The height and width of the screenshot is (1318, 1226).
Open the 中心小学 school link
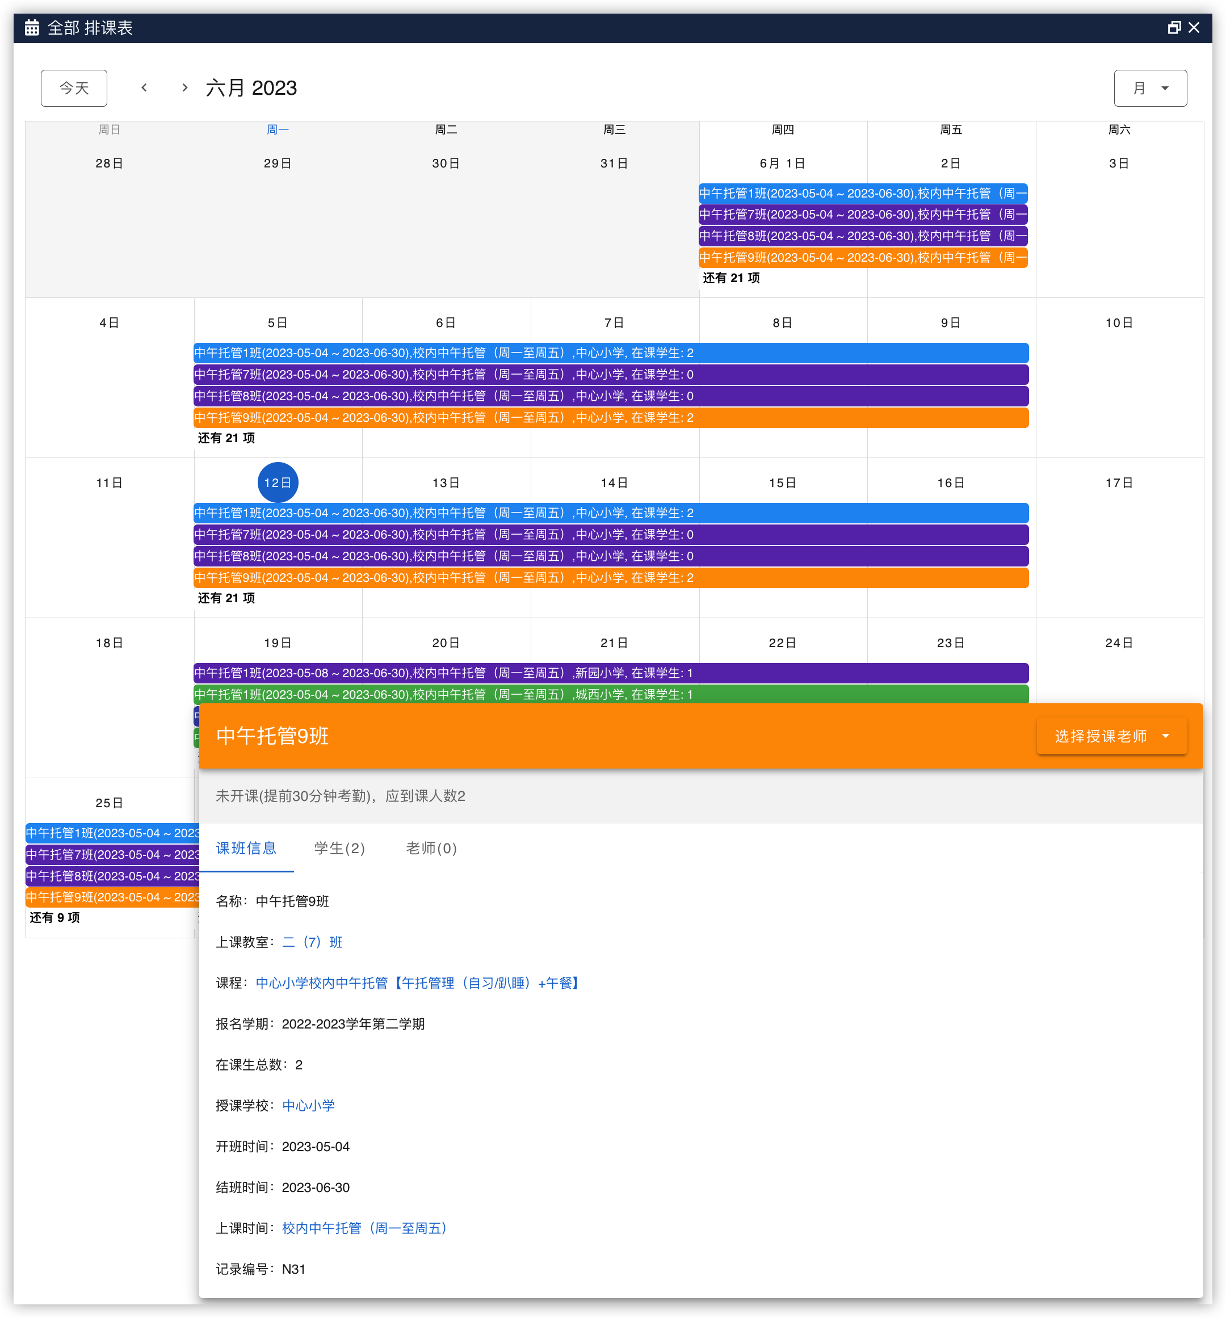pyautogui.click(x=308, y=1106)
